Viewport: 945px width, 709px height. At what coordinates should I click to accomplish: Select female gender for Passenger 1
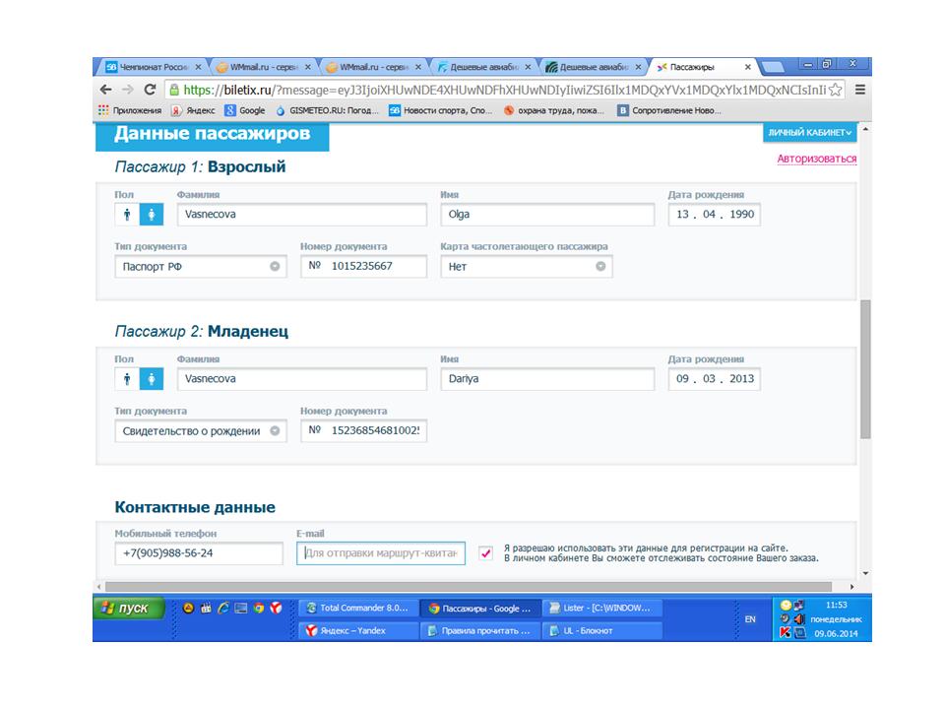(152, 214)
